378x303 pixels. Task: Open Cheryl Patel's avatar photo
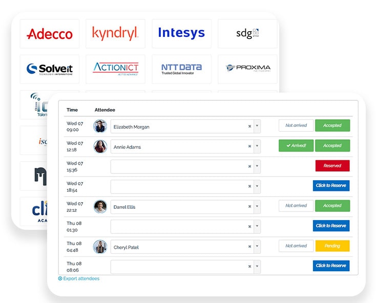click(100, 247)
